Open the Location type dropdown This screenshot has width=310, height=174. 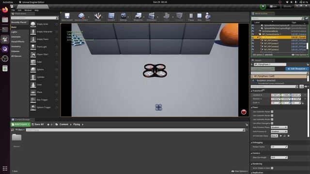(257, 95)
